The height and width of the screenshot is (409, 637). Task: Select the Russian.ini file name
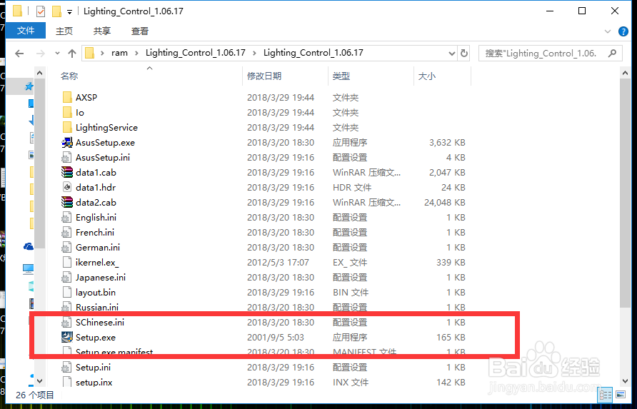97,308
